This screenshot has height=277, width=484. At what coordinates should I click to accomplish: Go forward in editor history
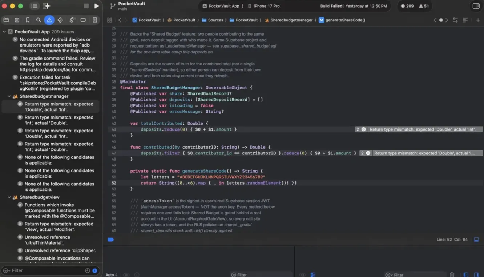click(126, 20)
